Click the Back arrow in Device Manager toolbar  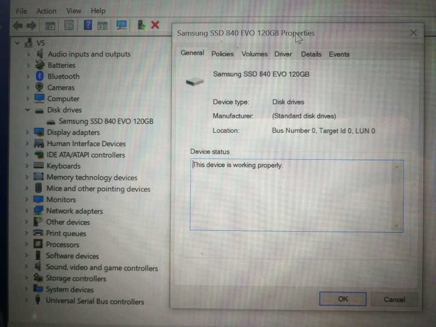point(18,26)
